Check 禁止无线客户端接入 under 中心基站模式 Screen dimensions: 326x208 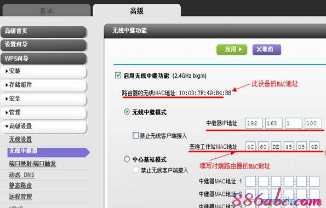click(x=135, y=170)
